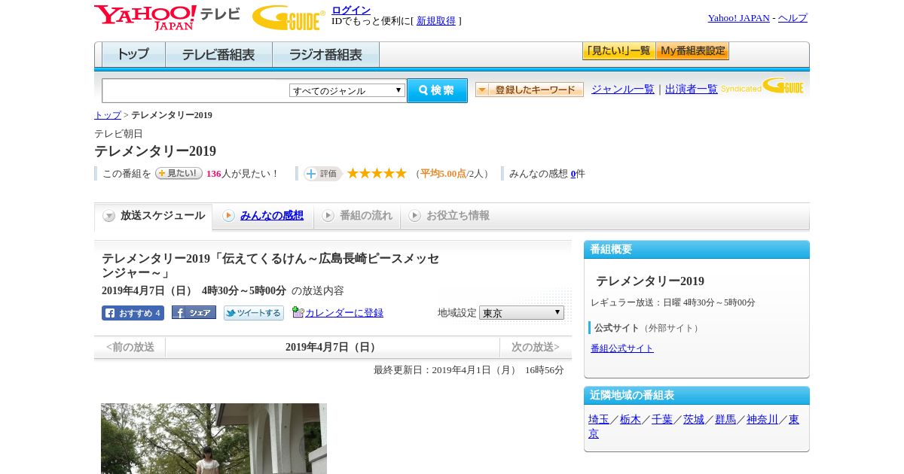
Task: Click the トップ breadcrumb link
Action: (x=108, y=115)
